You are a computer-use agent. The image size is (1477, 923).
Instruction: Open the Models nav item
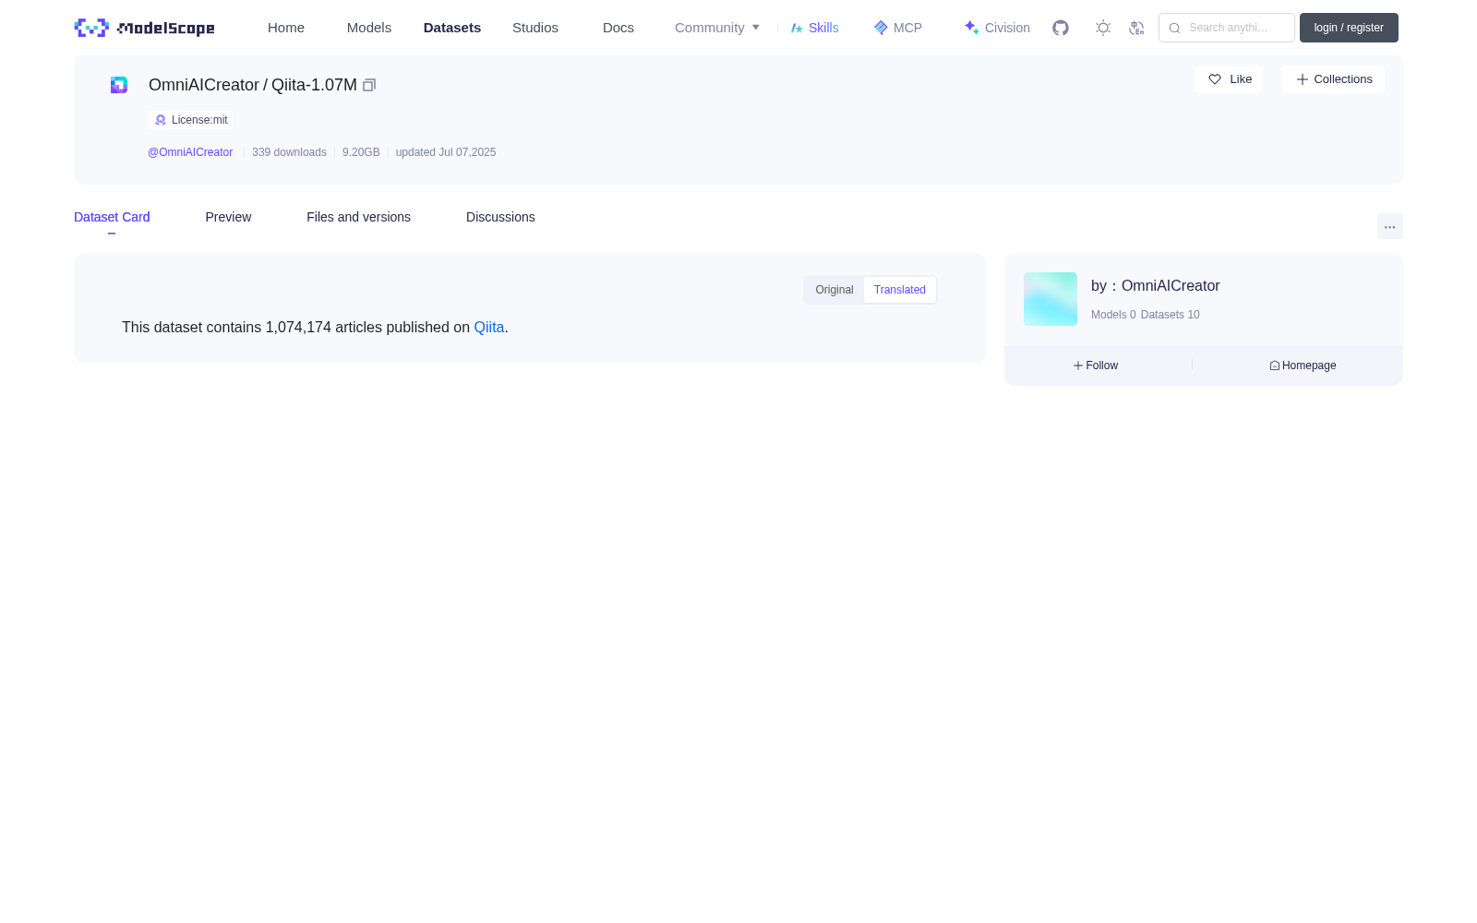click(x=369, y=28)
